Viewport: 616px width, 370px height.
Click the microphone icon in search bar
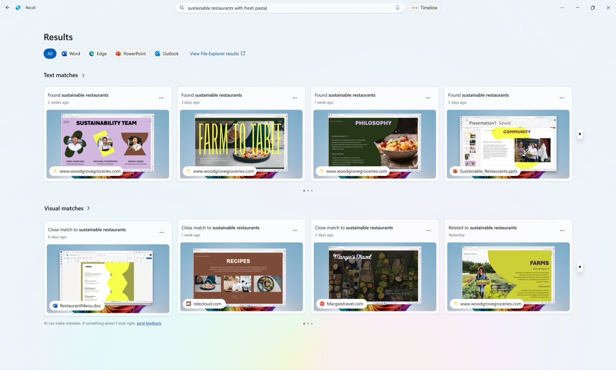click(397, 8)
